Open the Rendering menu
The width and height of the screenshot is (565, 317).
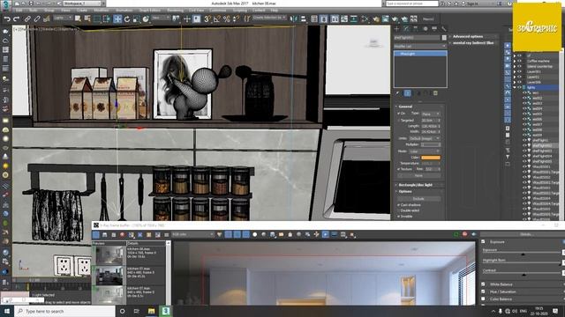[x=175, y=11]
